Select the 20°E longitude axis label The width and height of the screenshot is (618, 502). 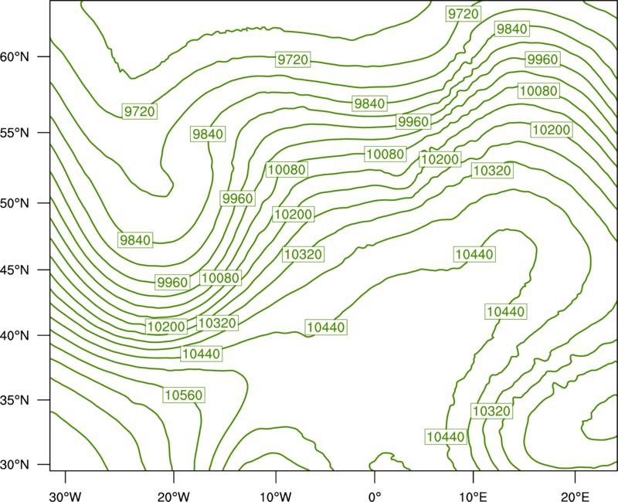pos(575,497)
